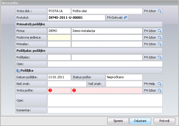Click into the Naš znak field
The height and width of the screenshot is (126, 179).
click(67, 84)
